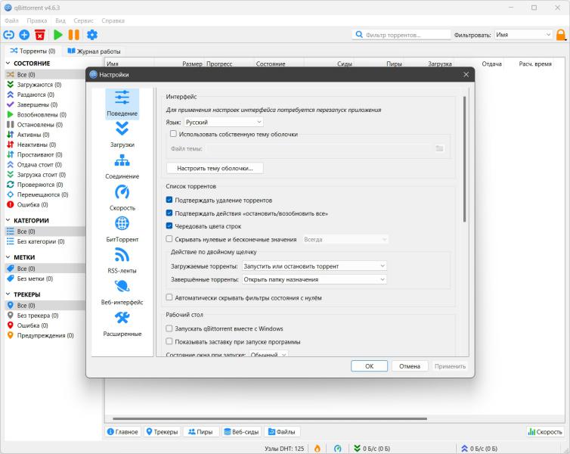The image size is (570, 454).
Task: Open the Соединение settings section
Action: [x=122, y=166]
